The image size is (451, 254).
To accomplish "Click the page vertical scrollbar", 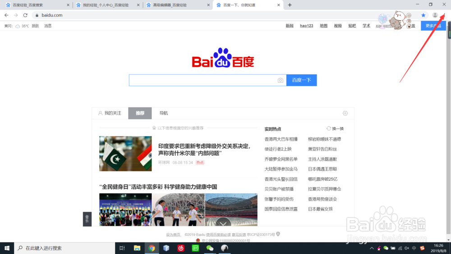I will (449, 132).
